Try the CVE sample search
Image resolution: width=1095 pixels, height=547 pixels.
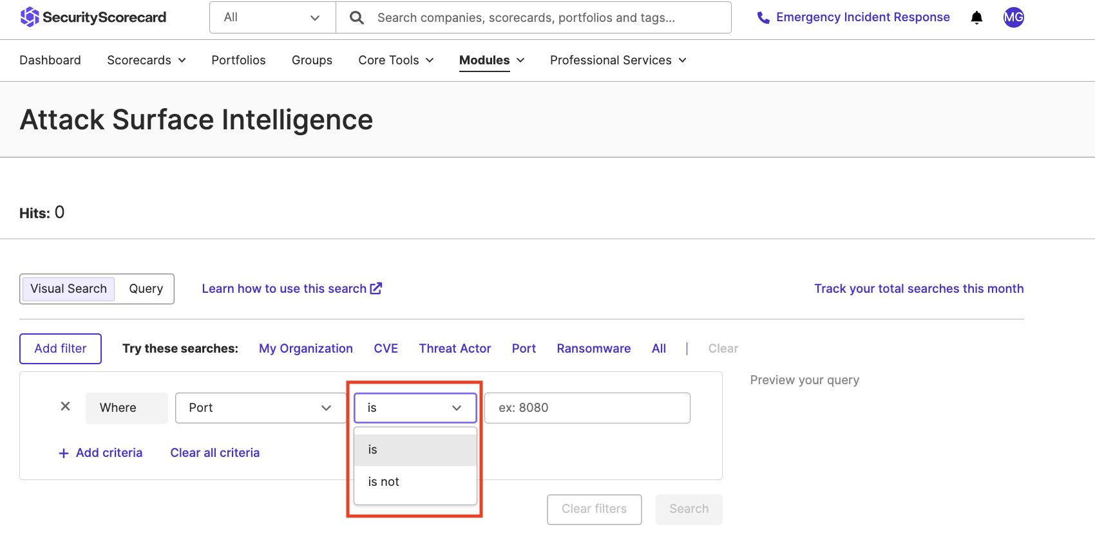click(386, 349)
